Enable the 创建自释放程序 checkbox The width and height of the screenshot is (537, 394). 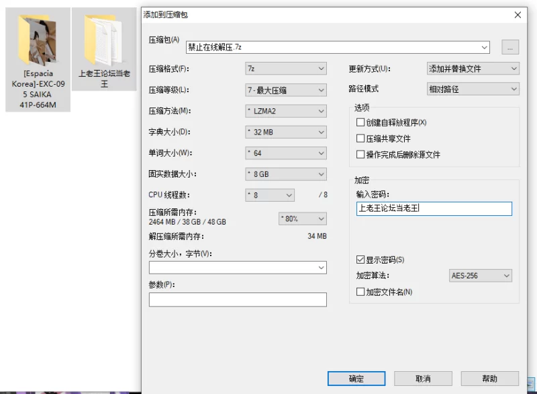[x=360, y=122]
